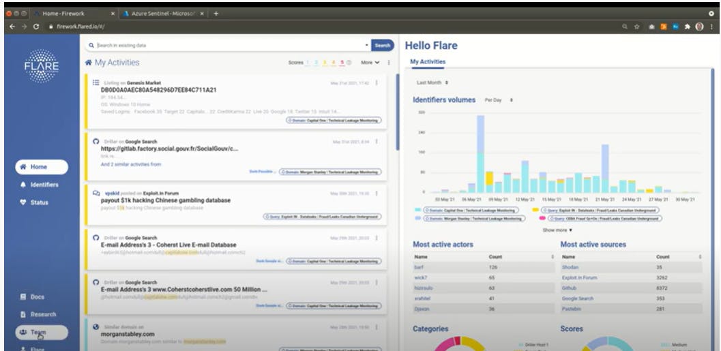Select the My Activities tab in right panel
This screenshot has width=721, height=351.
(428, 61)
